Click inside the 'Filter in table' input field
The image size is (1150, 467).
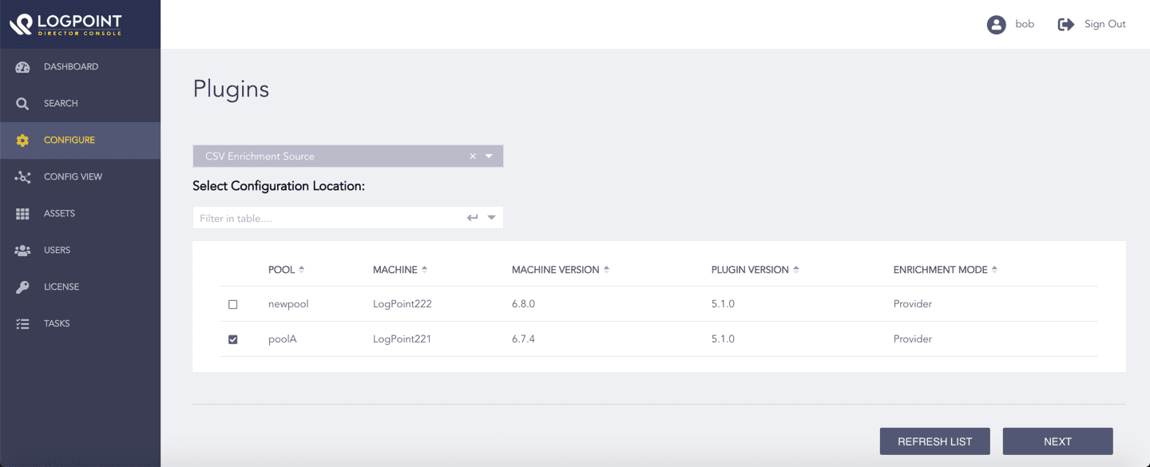click(x=319, y=216)
